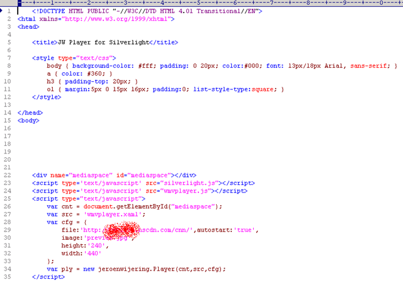Click the width:'440' property
Viewport: 403px width, 285px height.
[81, 254]
